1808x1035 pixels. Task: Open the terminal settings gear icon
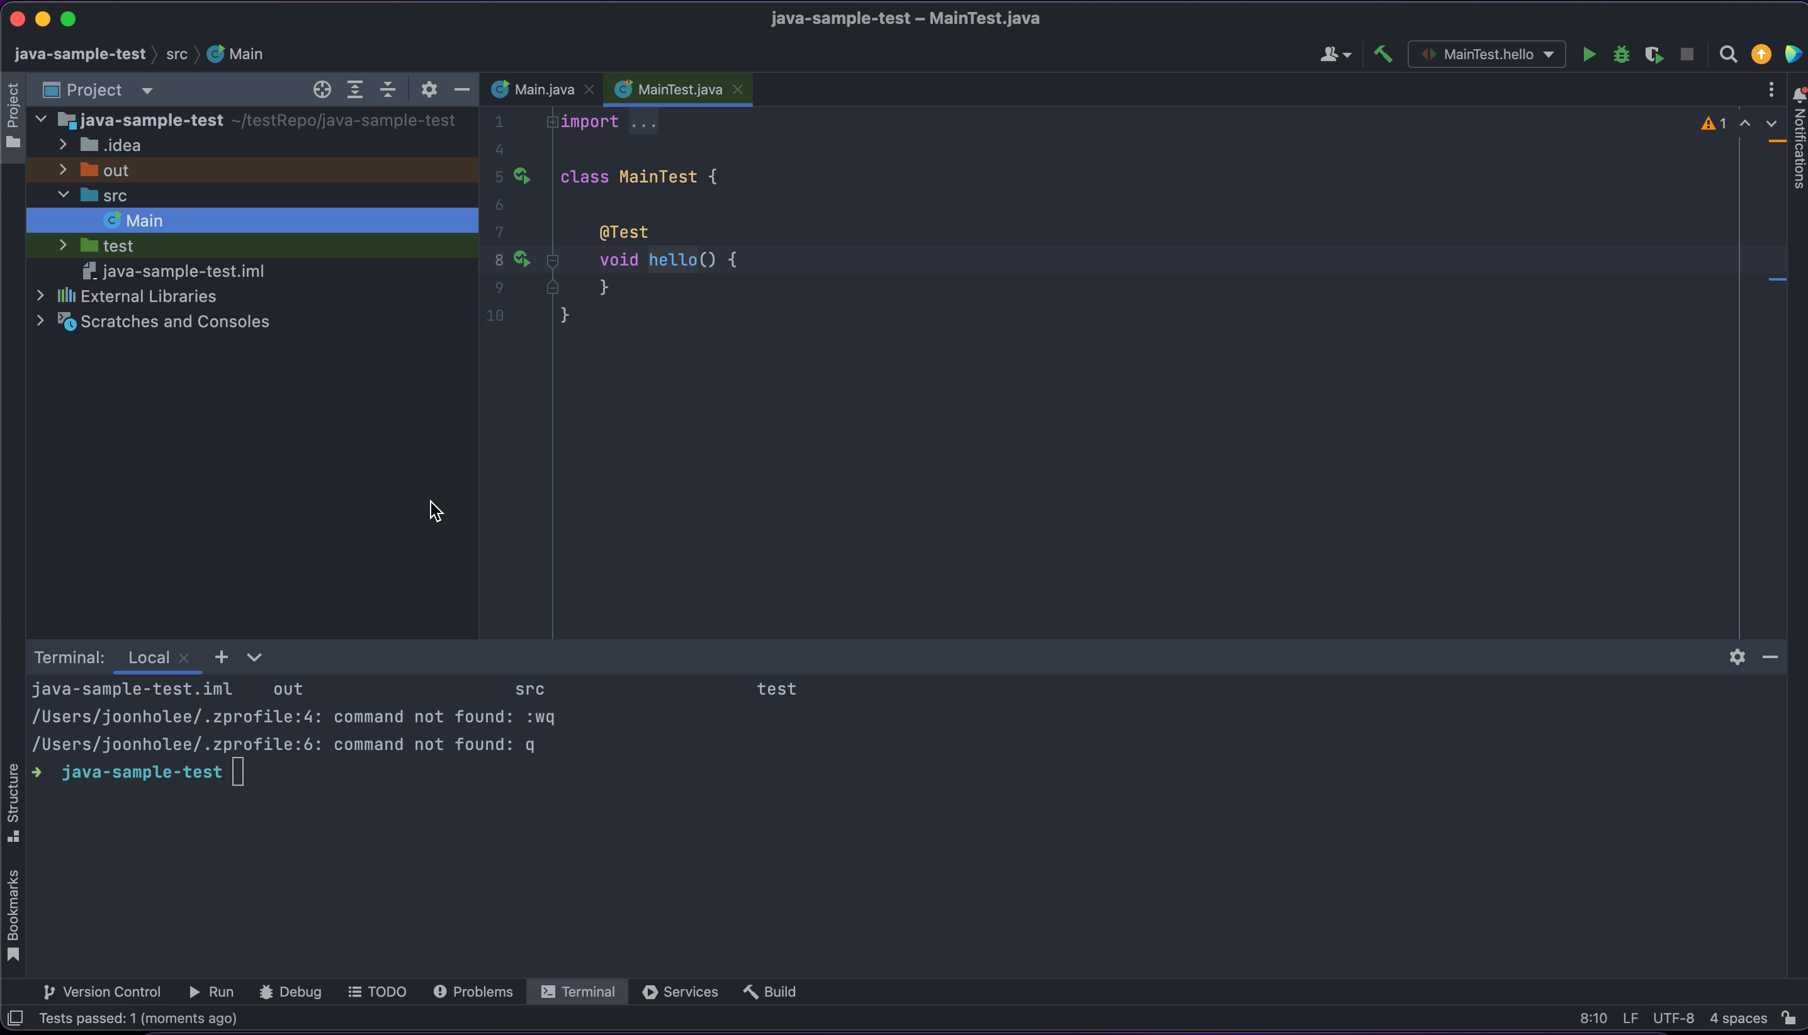click(x=1737, y=657)
